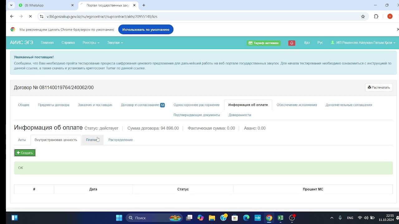399x224 pixels.
Task: Open File Explorer from the taskbar
Action: (x=212, y=218)
